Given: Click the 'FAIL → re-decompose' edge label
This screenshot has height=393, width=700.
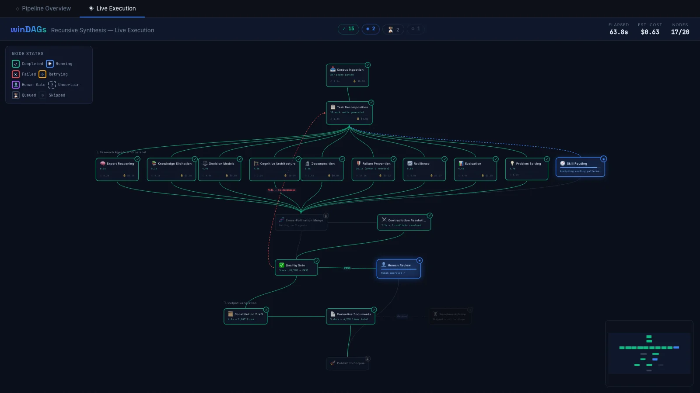Looking at the screenshot, I should (x=281, y=190).
